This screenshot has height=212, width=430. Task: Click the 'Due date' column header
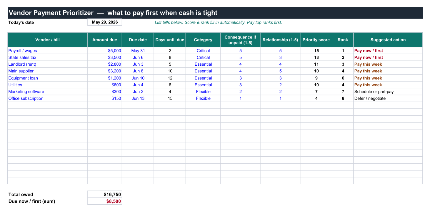click(x=138, y=40)
